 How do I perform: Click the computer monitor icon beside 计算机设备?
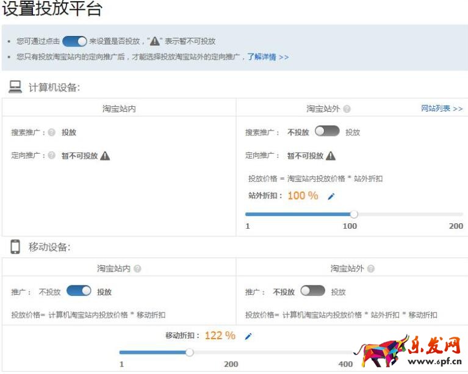coord(15,87)
